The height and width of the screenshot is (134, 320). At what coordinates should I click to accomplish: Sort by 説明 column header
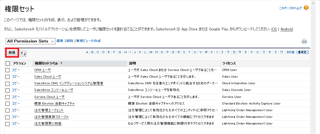(132, 63)
